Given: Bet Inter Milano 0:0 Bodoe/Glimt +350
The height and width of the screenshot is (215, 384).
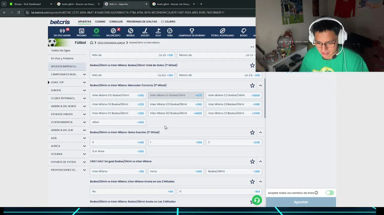Looking at the screenshot, I should pos(118,95).
